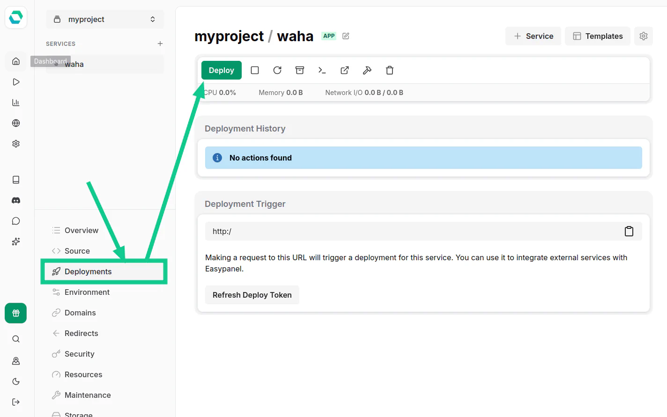Toggle dark mode with the moon icon
This screenshot has width=667, height=417.
click(x=16, y=381)
